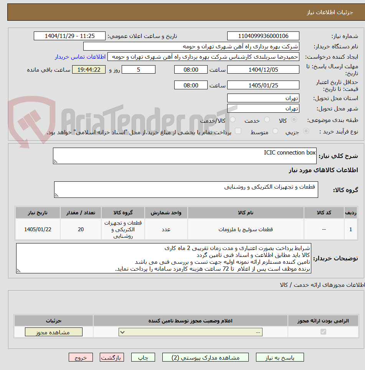Click the استان محل تحویل field
The image size is (365, 370).
pyautogui.click(x=263, y=98)
